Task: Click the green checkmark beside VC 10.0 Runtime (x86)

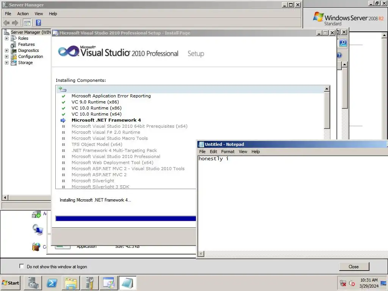Action: pos(63,108)
